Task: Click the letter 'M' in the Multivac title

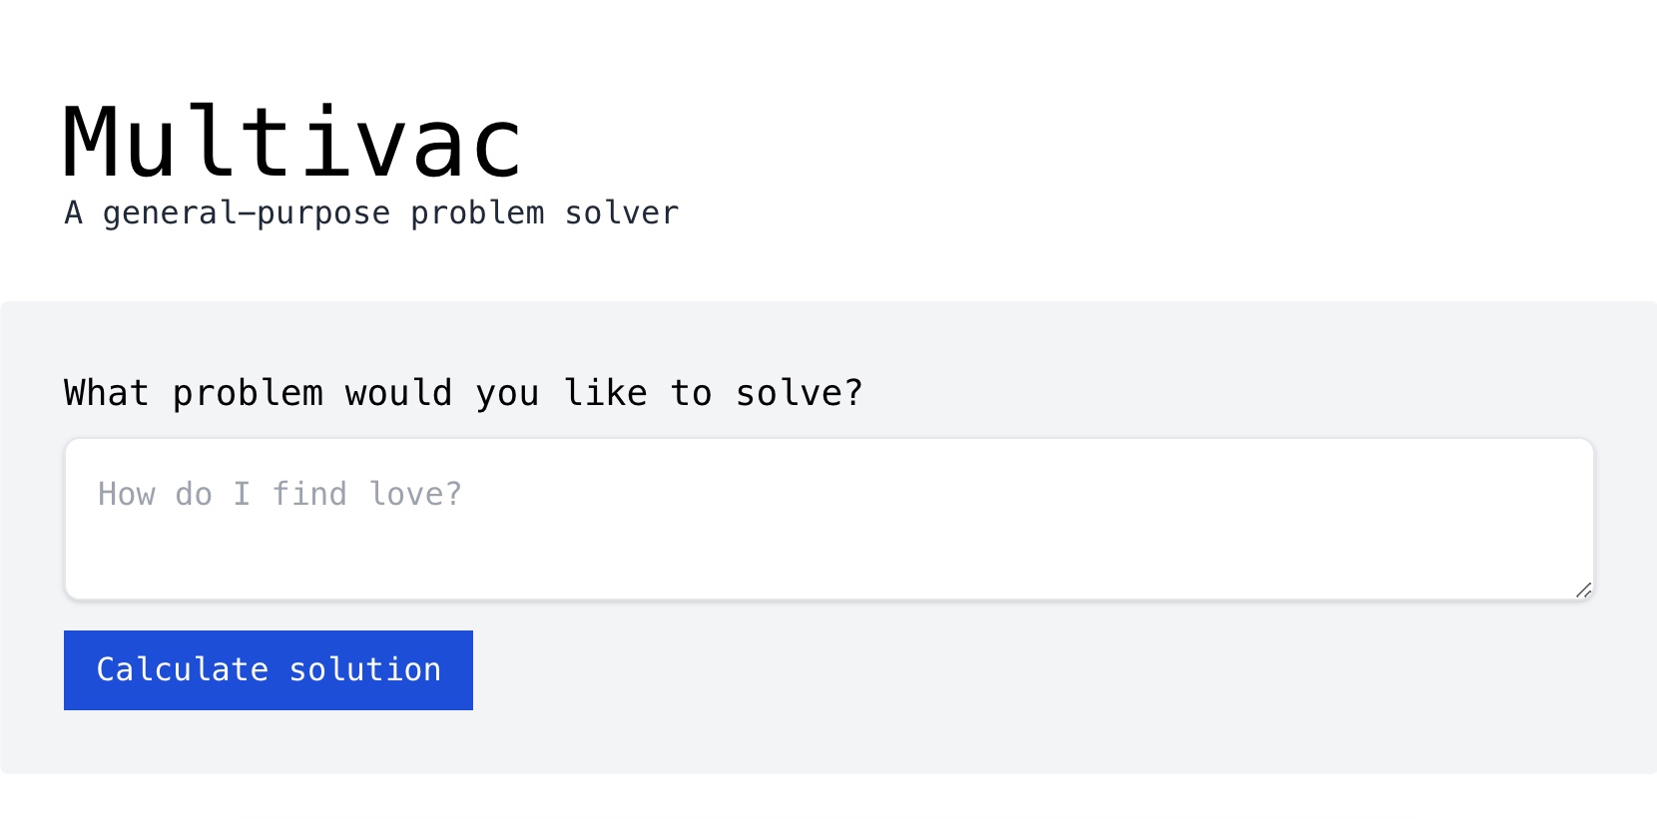Action: [x=93, y=144]
